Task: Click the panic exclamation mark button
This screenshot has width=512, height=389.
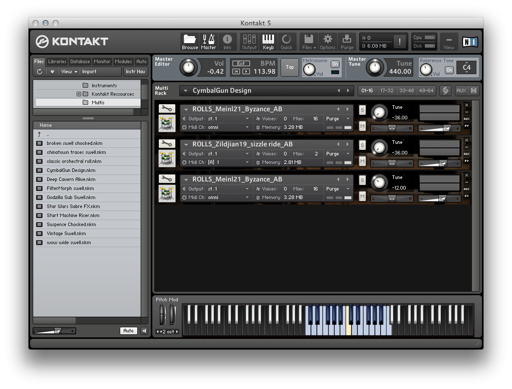Action: [x=400, y=42]
